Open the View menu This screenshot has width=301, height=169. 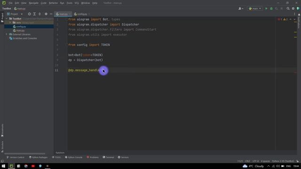click(24, 3)
